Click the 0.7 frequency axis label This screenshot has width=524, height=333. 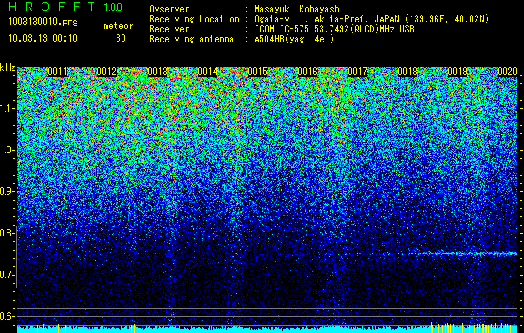(x=7, y=275)
